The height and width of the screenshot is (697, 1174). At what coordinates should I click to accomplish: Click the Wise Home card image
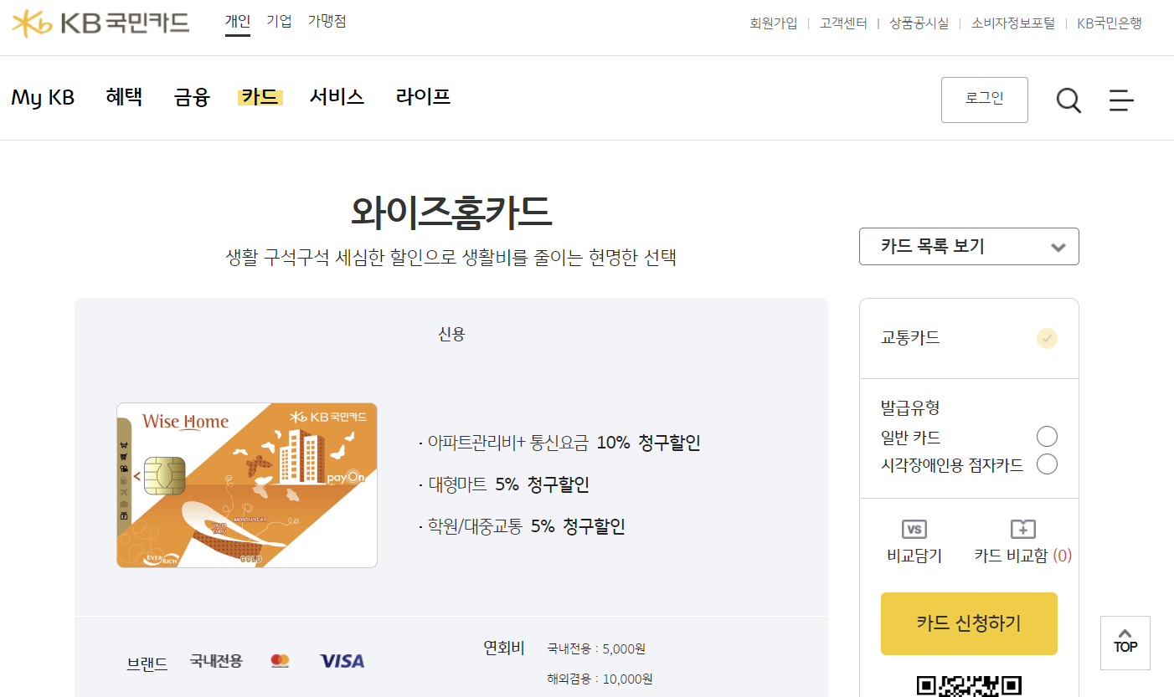(247, 485)
